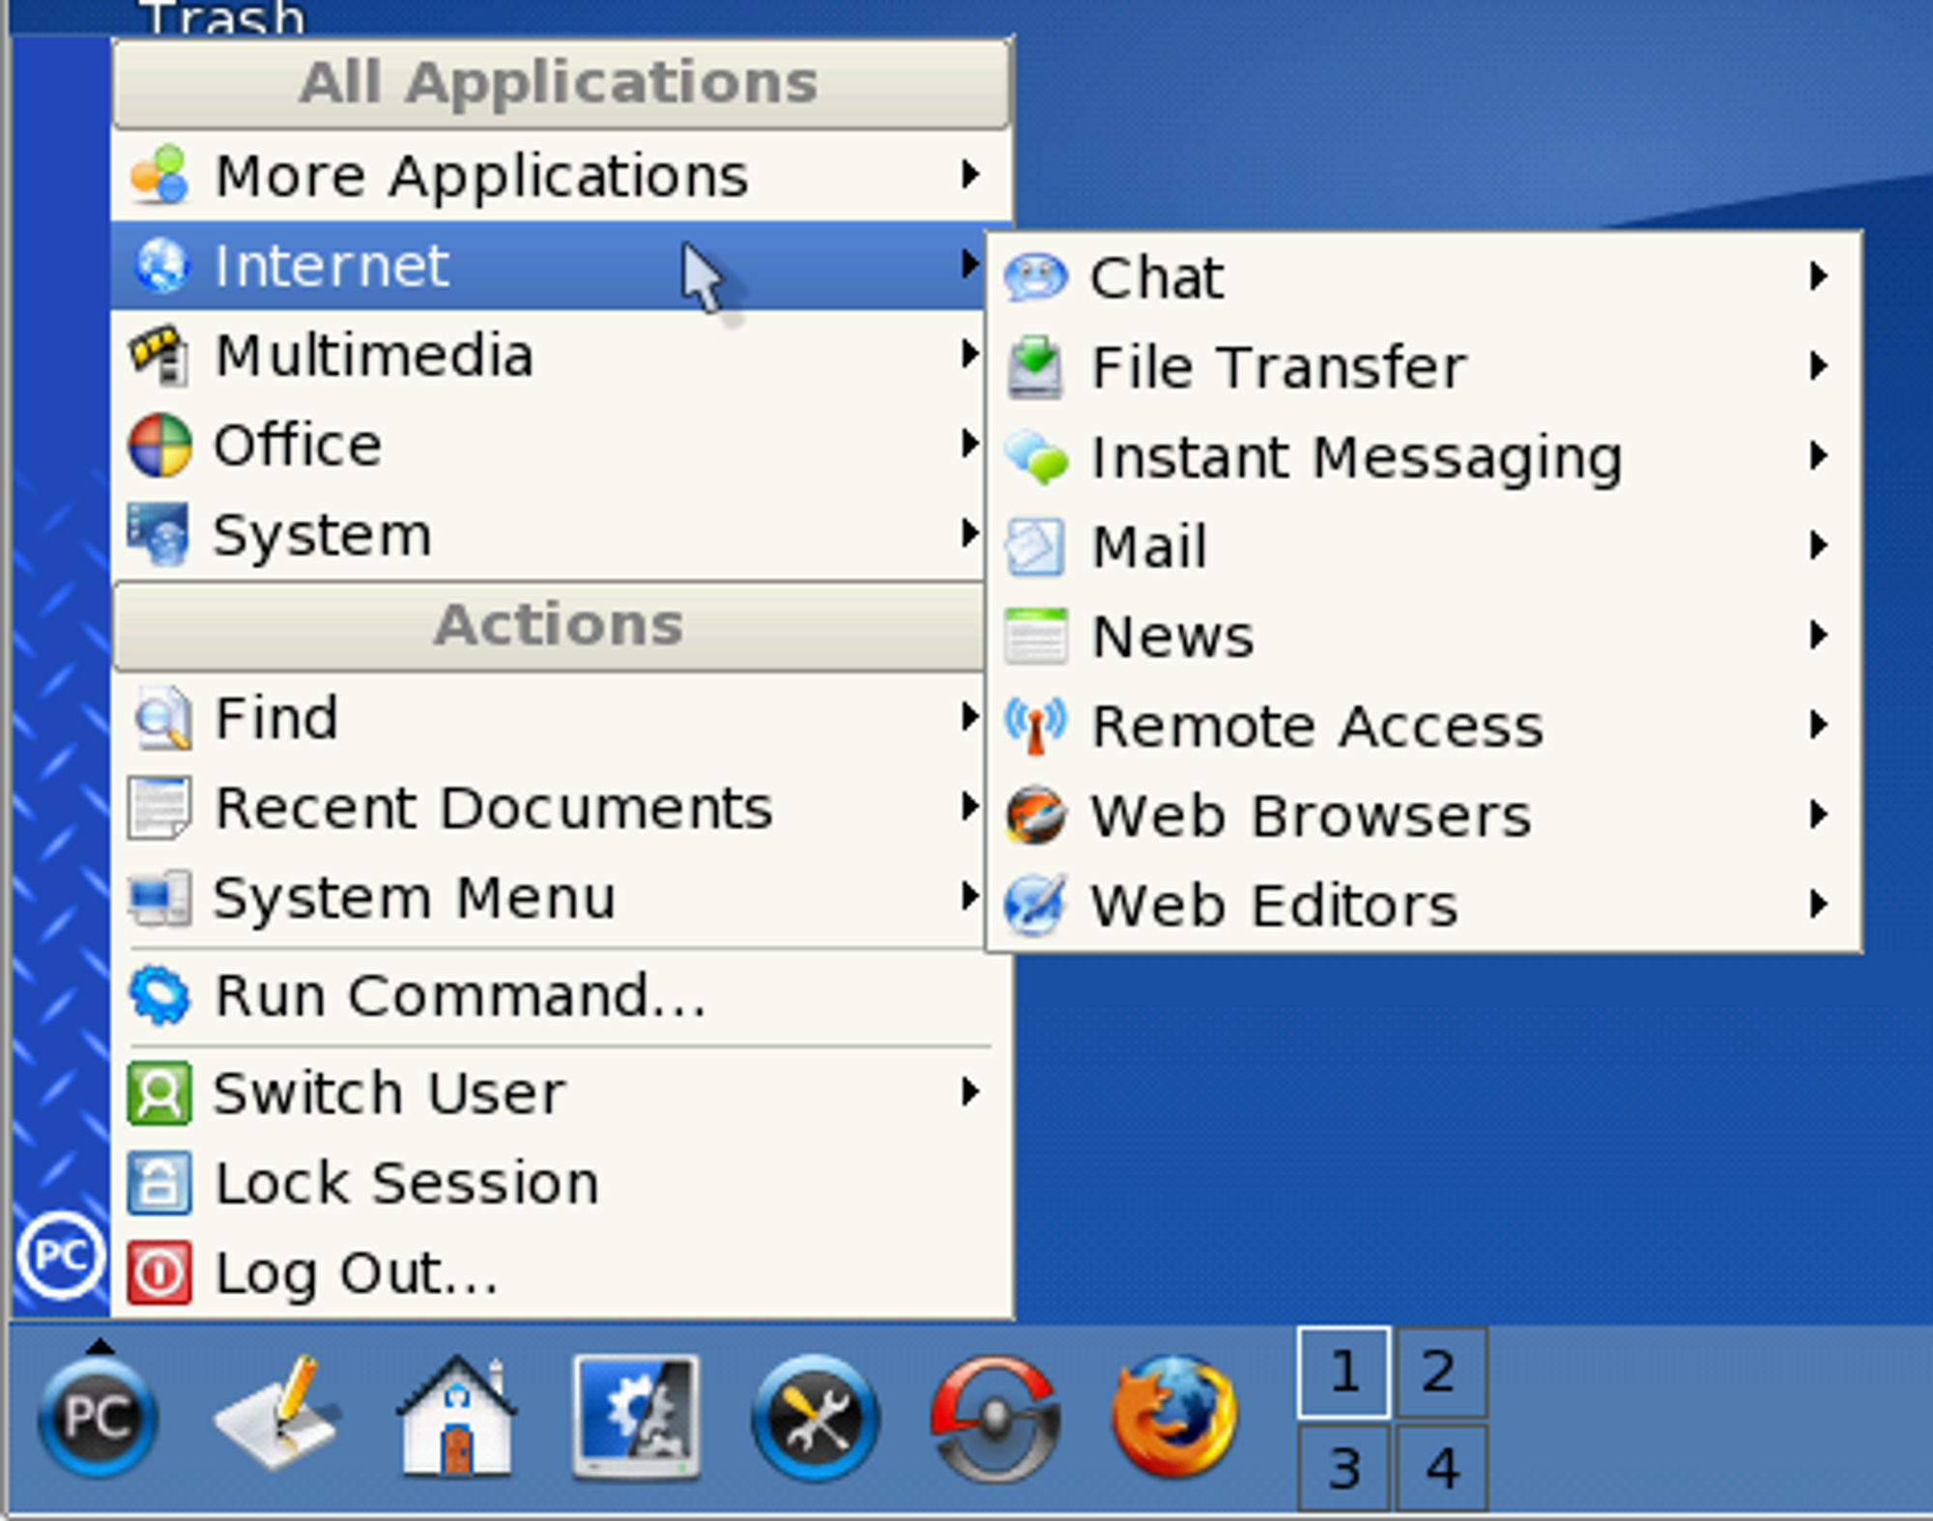This screenshot has height=1521, width=1933.
Task: Open the system settings monitor icon
Action: 636,1417
